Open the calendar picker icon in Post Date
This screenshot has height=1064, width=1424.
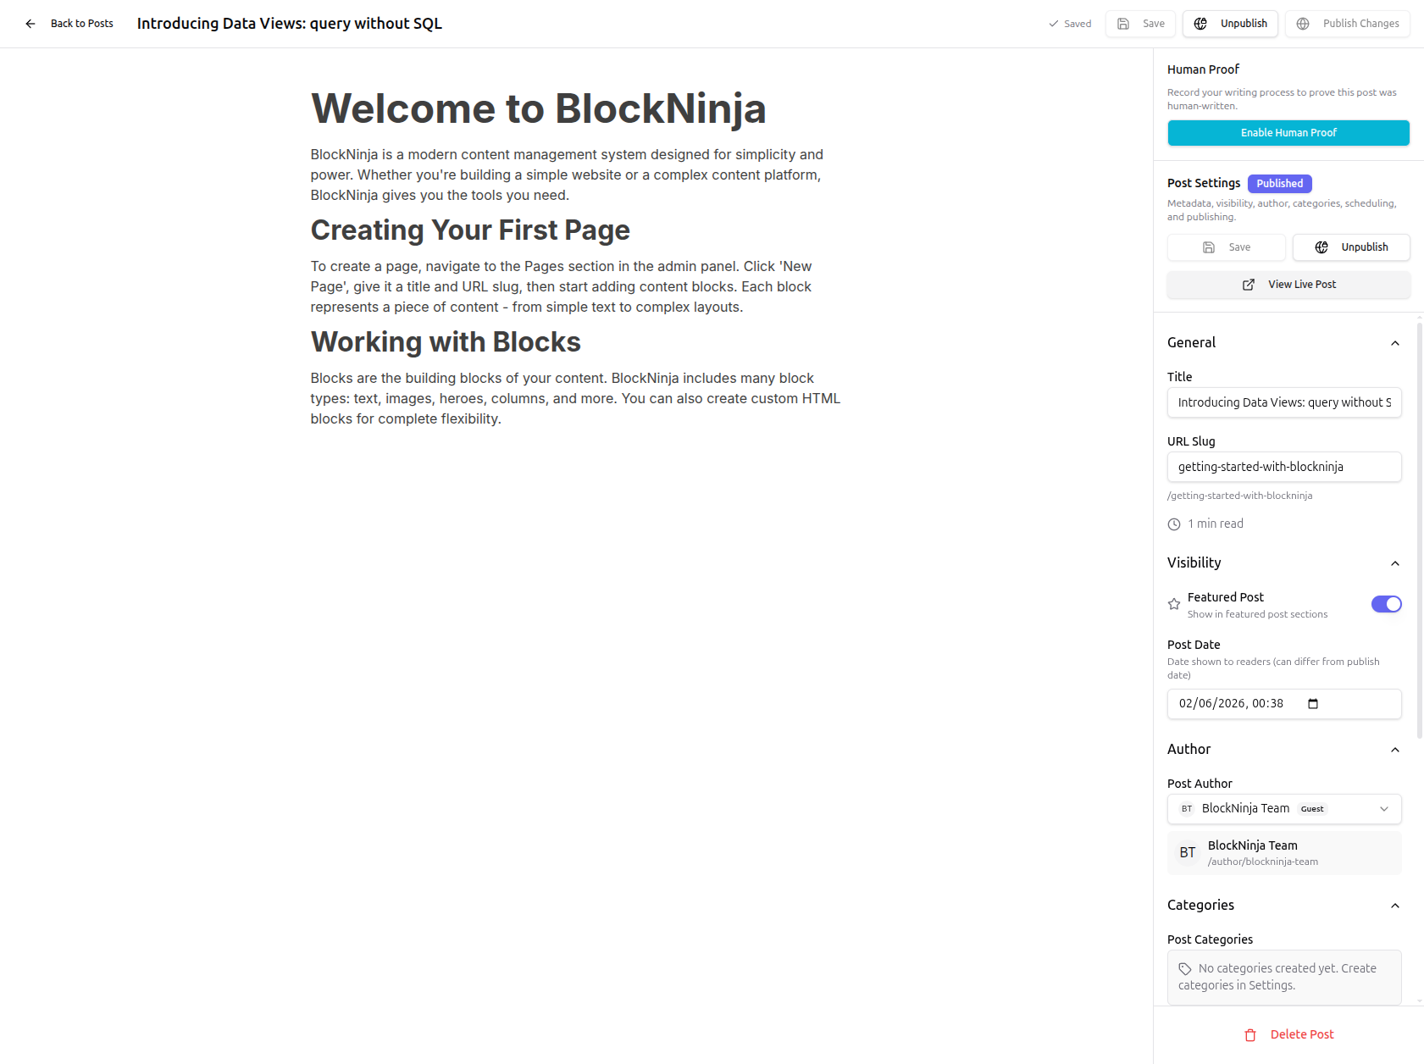[x=1313, y=704]
